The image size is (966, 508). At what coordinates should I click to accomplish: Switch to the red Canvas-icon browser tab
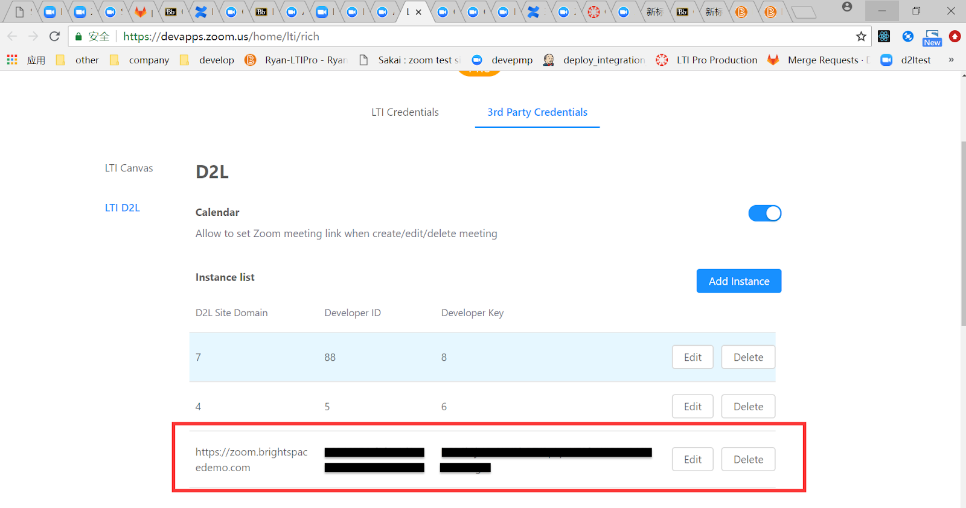pyautogui.click(x=594, y=12)
